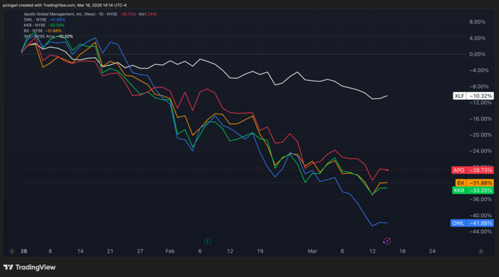The image size is (499, 277).
Task: Select the XLF -10.32% price label
Action: tap(473, 96)
